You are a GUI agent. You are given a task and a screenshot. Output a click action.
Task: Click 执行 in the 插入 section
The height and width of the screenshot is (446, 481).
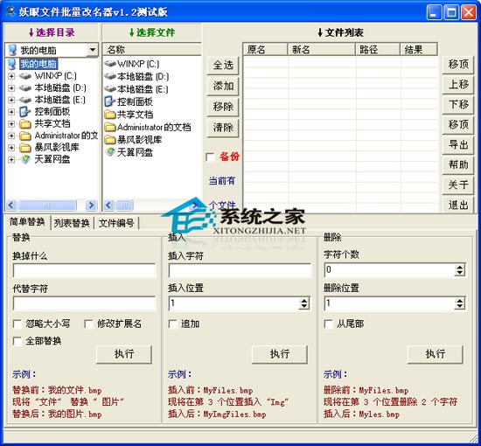coord(280,354)
